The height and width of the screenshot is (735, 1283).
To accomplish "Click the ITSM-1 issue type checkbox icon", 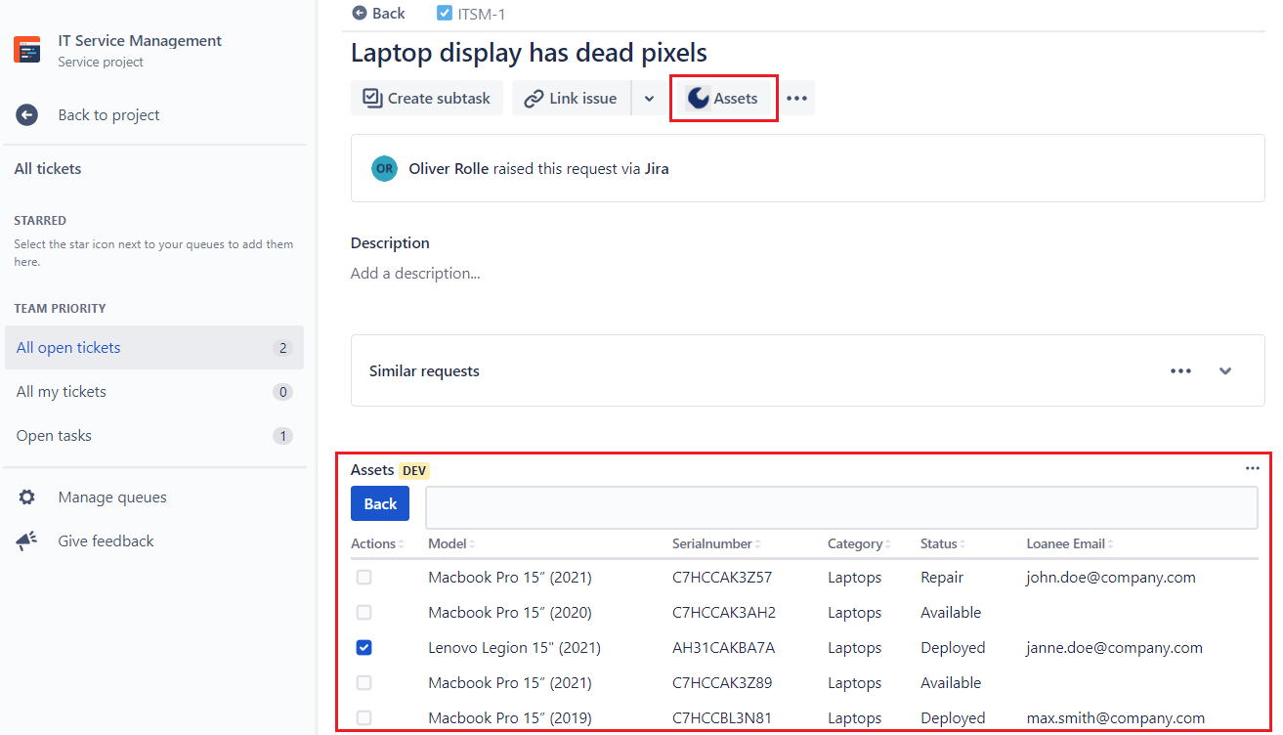I will pyautogui.click(x=445, y=14).
